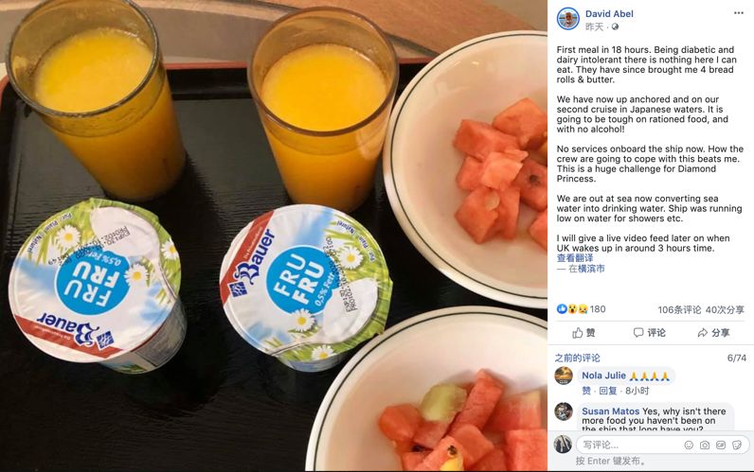Insert a GIF into the comment

pyautogui.click(x=720, y=446)
